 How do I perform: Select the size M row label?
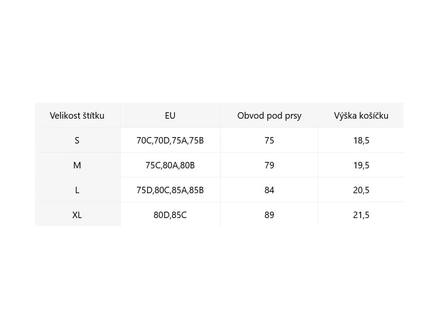77,165
